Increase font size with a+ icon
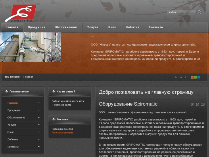Viewport: 209px width, 157px height. [x=186, y=77]
